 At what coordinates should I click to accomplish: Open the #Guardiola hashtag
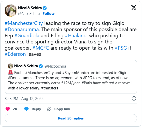(27, 36)
